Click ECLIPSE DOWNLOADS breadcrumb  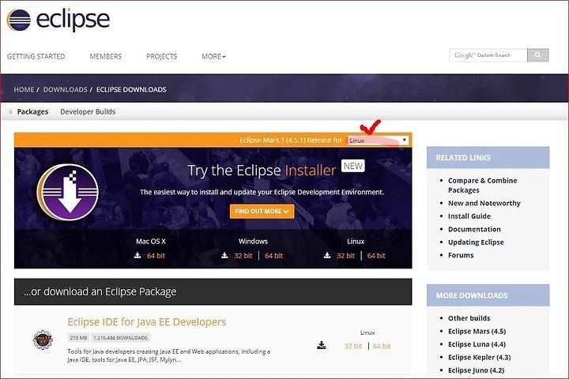click(x=131, y=89)
